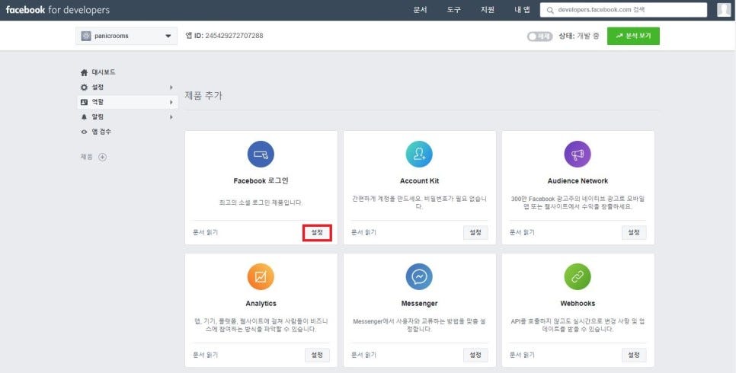The height and width of the screenshot is (373, 736).
Task: Click the Audience Network card title
Action: [x=578, y=180]
